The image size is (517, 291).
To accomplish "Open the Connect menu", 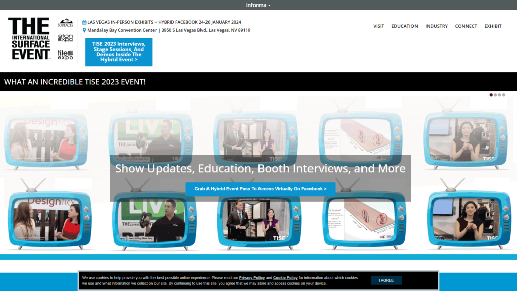I will click(466, 26).
